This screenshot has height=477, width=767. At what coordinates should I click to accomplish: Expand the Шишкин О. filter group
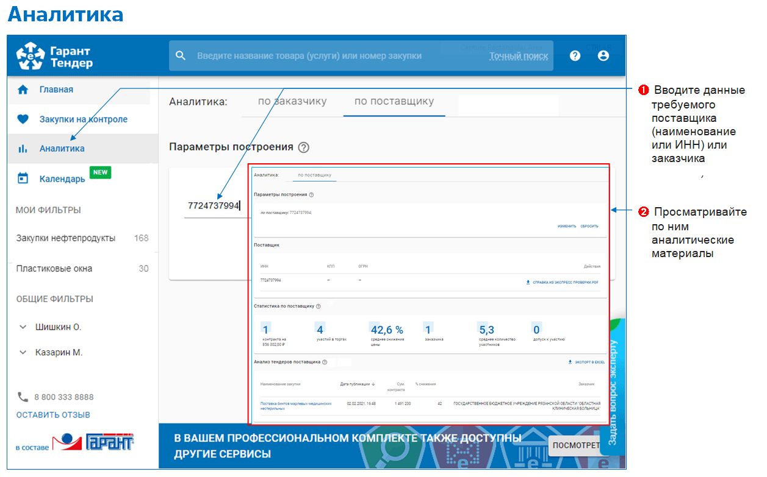click(x=23, y=327)
